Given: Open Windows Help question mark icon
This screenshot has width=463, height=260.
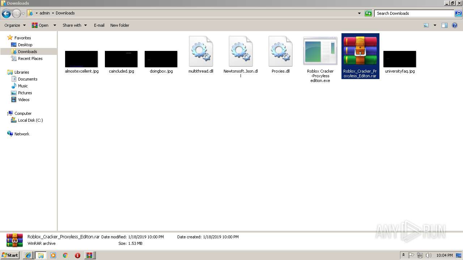Looking at the screenshot, I should pos(455,25).
